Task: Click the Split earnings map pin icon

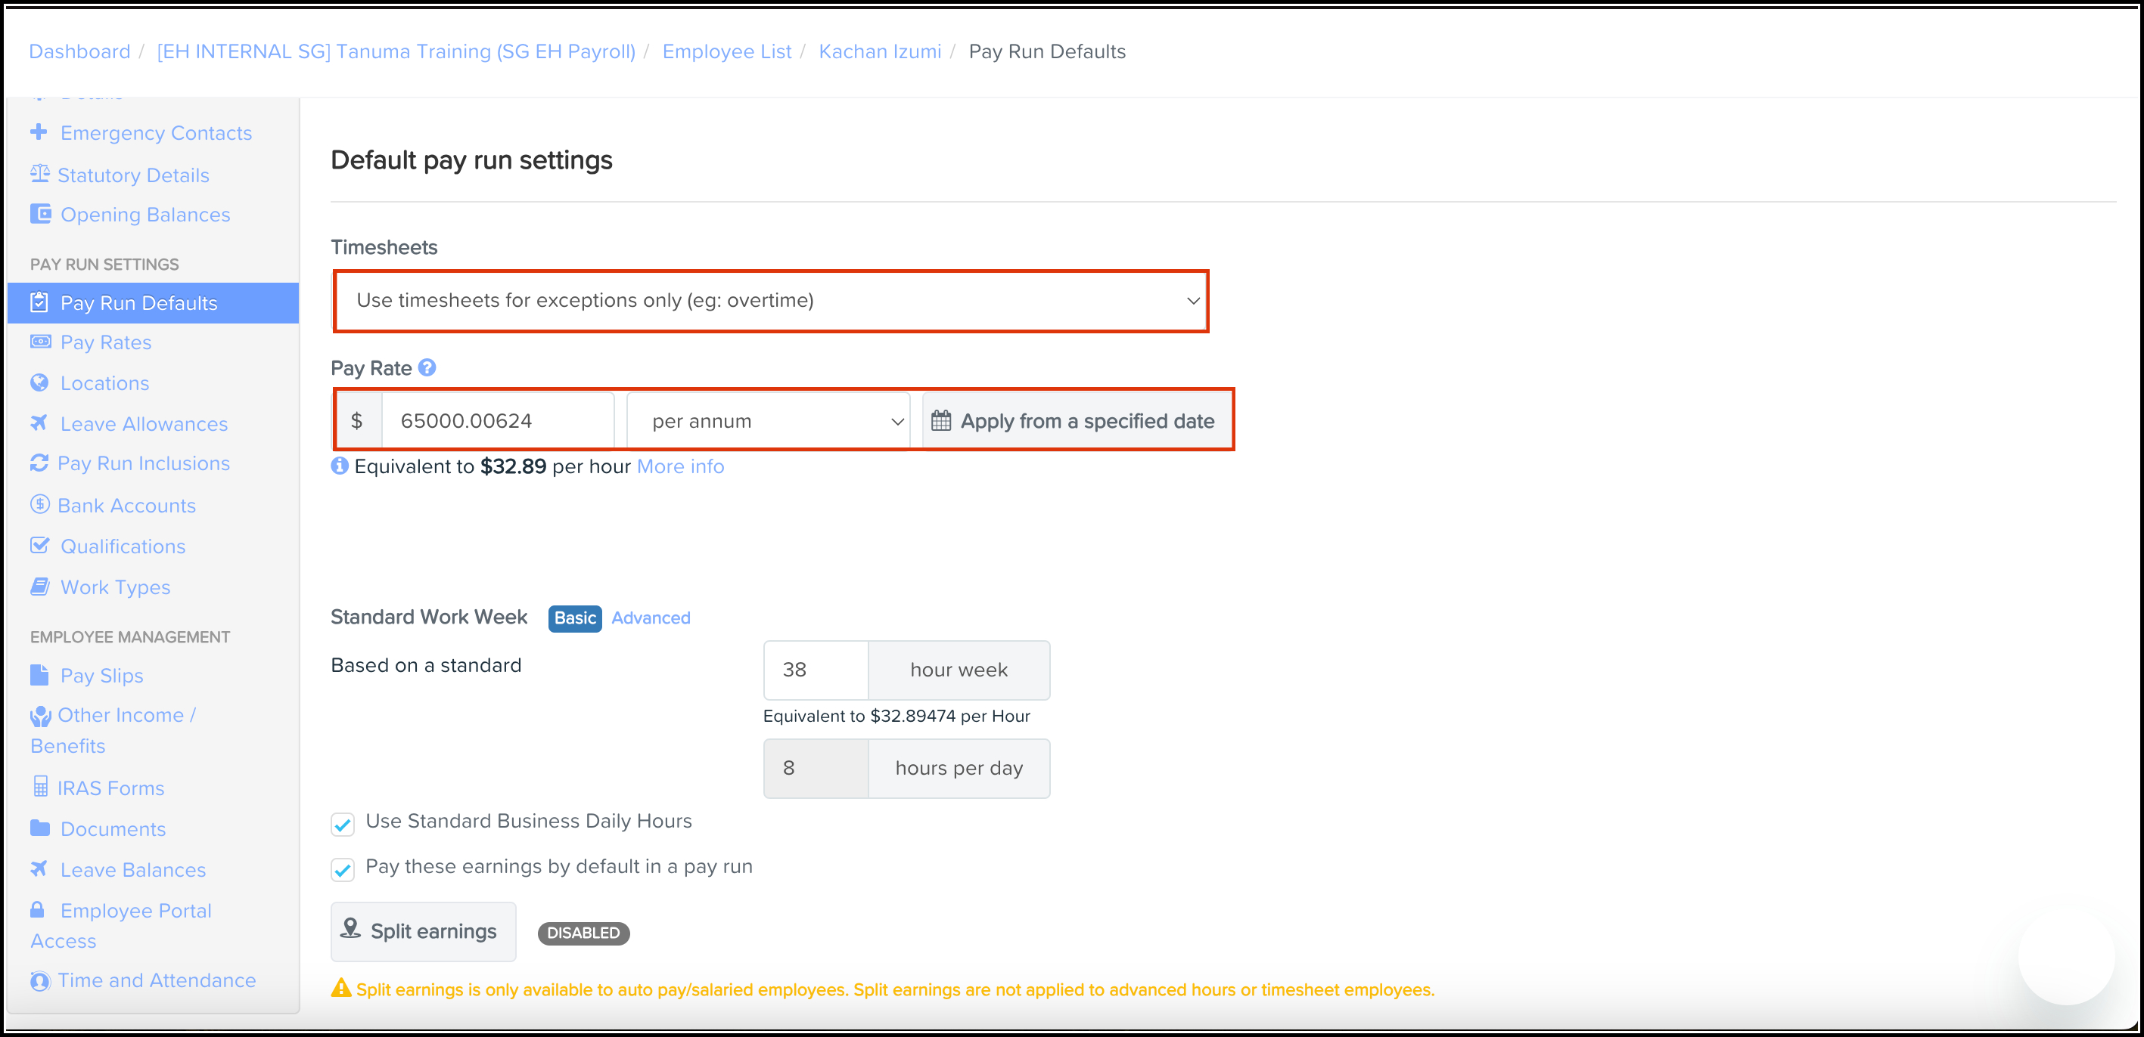Action: click(x=350, y=929)
